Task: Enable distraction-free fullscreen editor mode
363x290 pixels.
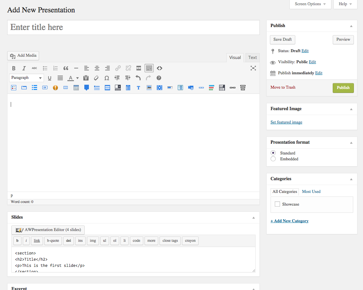Action: coord(253,68)
